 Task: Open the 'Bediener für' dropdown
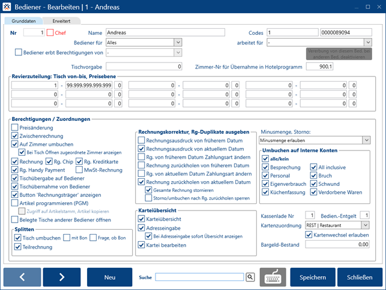(178, 43)
